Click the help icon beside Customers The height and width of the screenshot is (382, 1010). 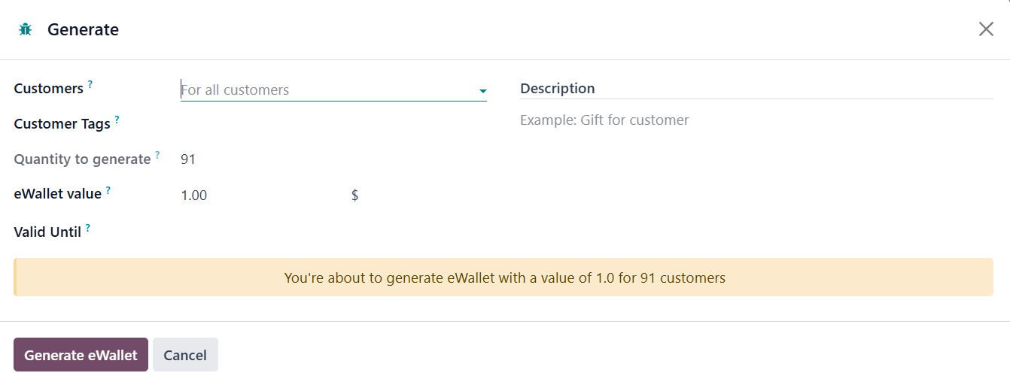[90, 84]
